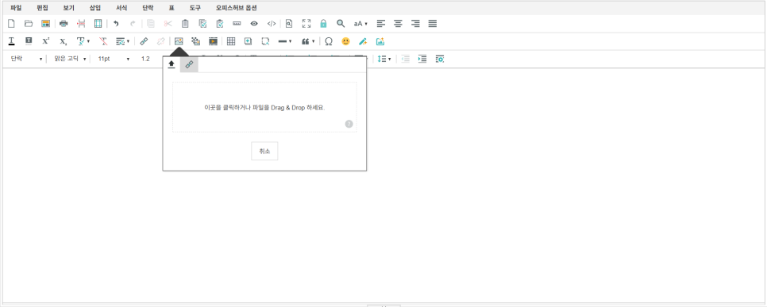The width and height of the screenshot is (767, 307).
Task: Insert a page break
Action: [x=81, y=24]
